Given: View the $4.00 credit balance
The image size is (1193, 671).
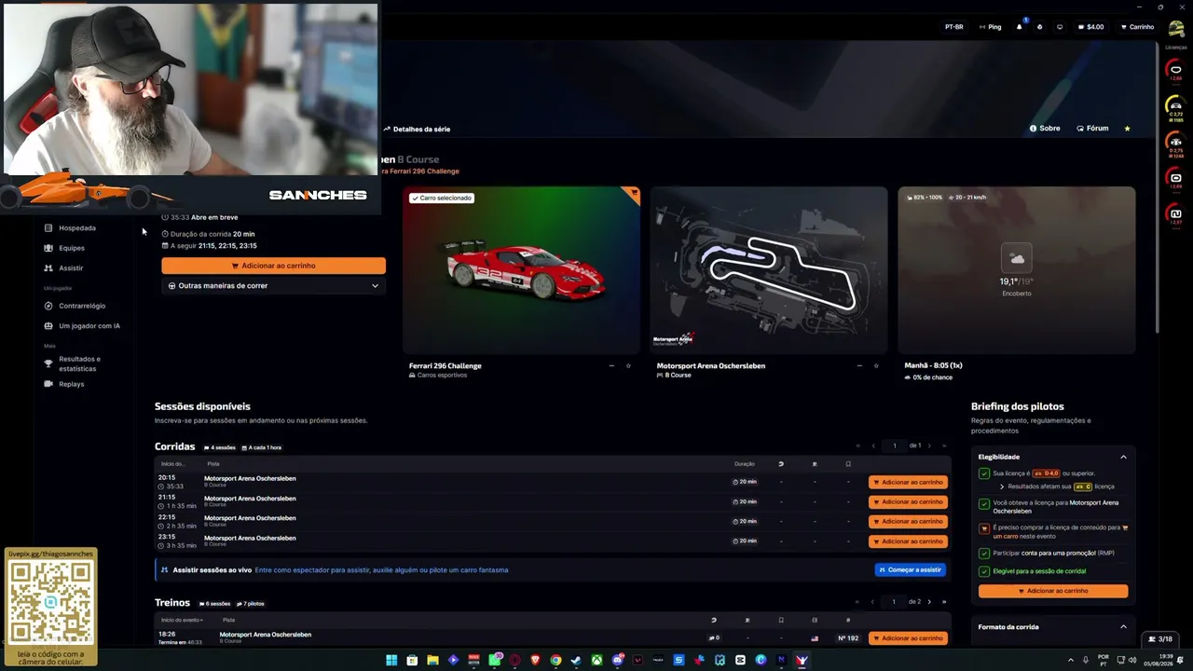Looking at the screenshot, I should tap(1090, 27).
